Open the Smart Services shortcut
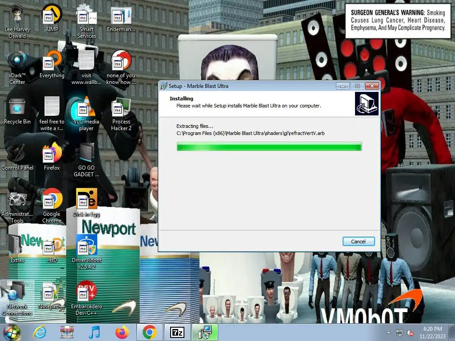The image size is (455, 341). click(87, 22)
